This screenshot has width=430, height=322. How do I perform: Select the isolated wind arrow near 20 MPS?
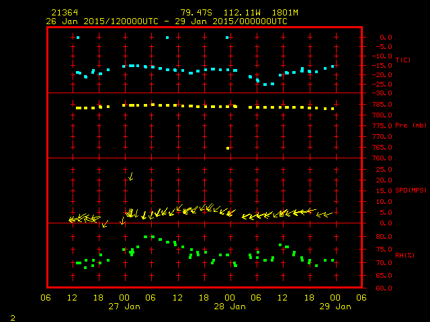click(130, 176)
